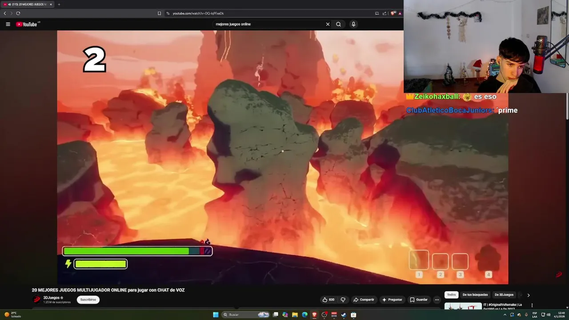Select the 'De tus búsquedas' chip
Image resolution: width=569 pixels, height=320 pixels.
(475, 295)
